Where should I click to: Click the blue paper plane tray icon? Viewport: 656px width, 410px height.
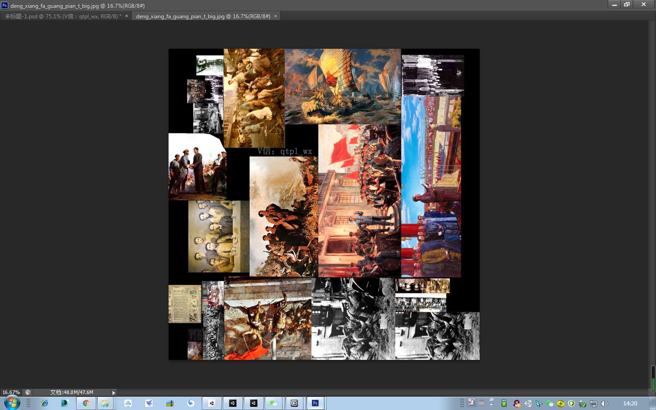point(539,404)
